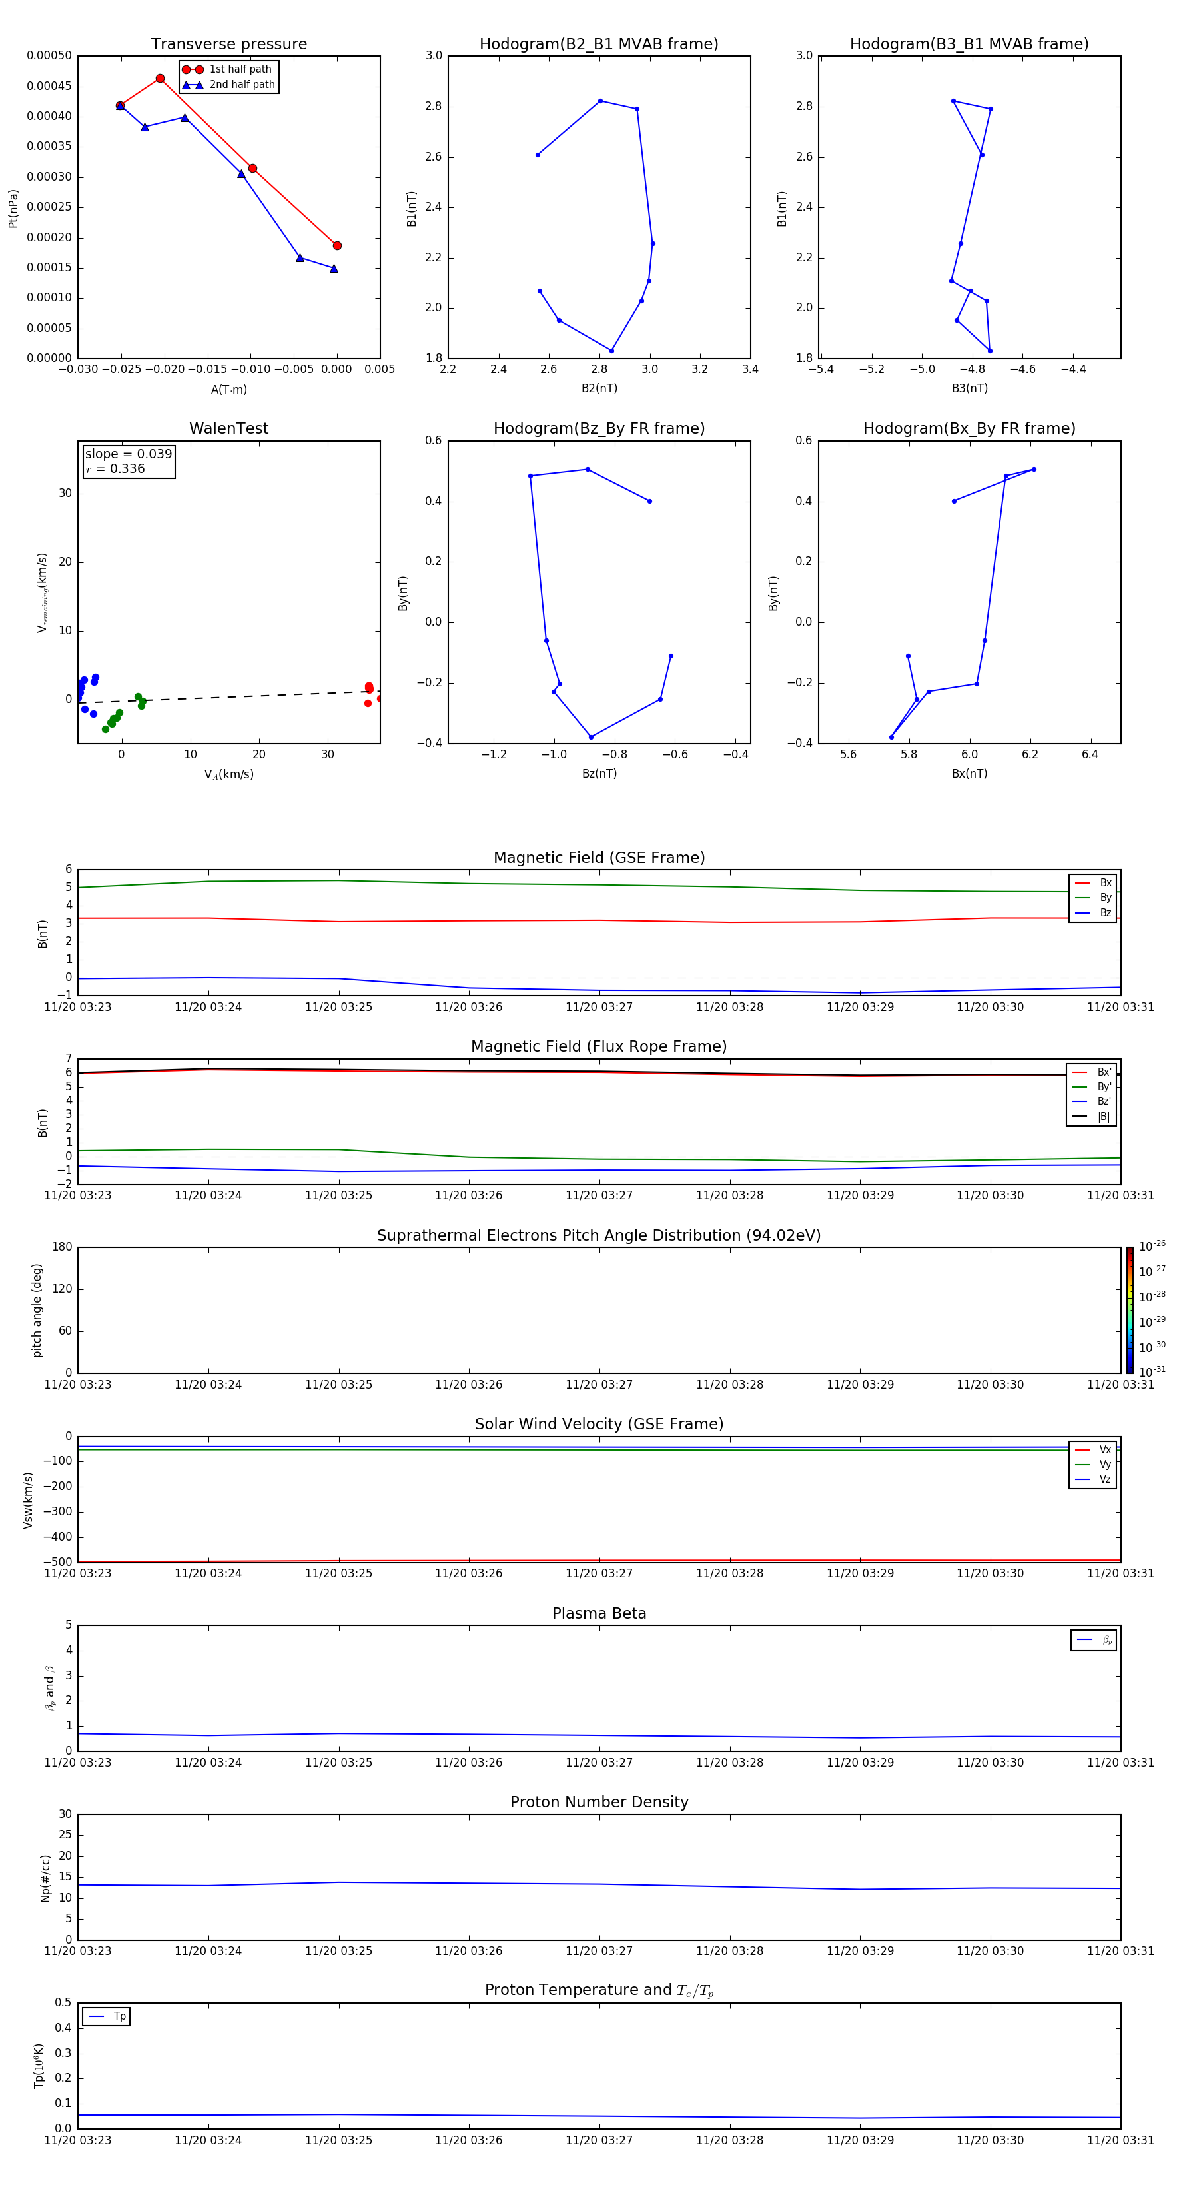Click the Suprathermal Electrons Pitch Angle title
Viewport: 1199px width, 2199px height.
click(599, 1235)
